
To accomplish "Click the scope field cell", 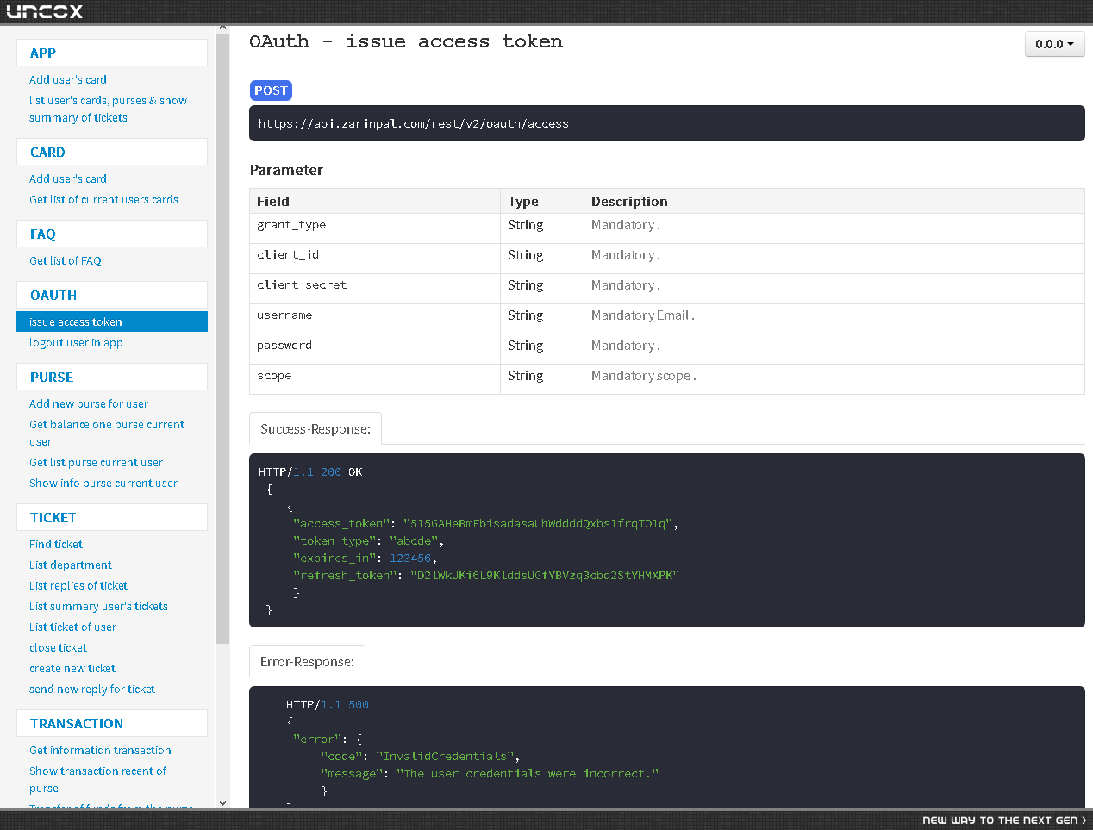I will 375,379.
